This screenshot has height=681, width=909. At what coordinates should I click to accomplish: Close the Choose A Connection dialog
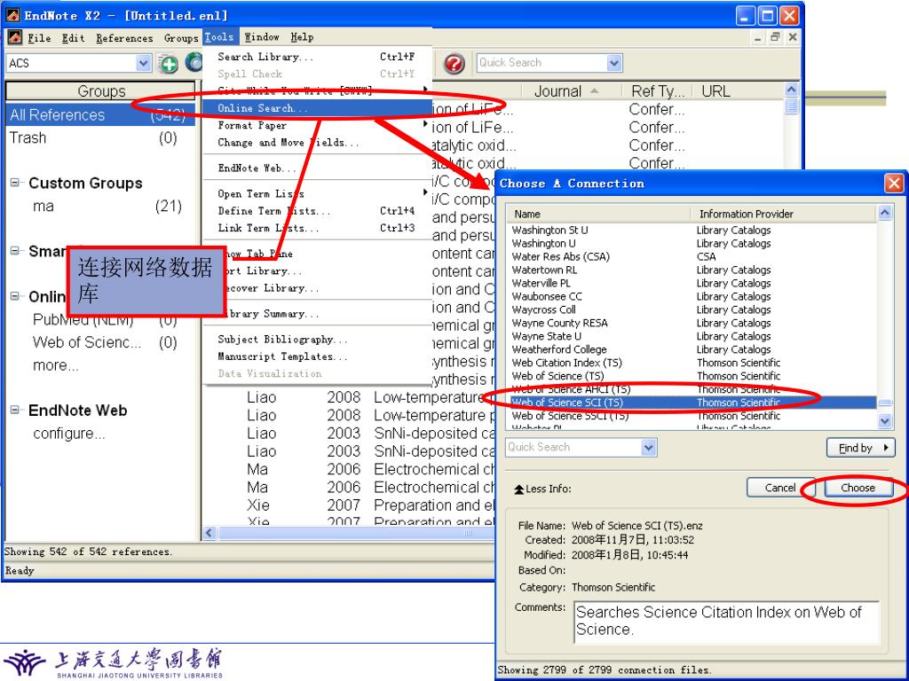[x=893, y=184]
